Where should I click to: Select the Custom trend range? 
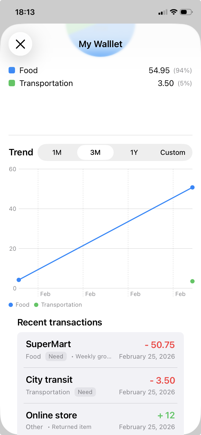click(173, 152)
